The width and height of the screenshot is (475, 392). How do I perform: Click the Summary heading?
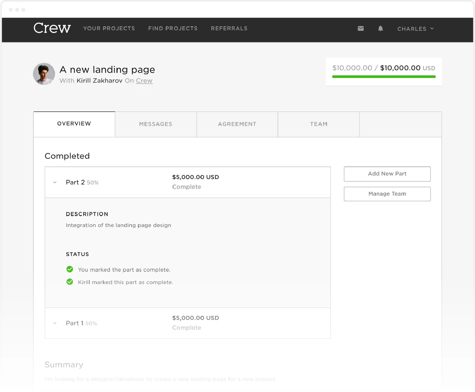[64, 365]
